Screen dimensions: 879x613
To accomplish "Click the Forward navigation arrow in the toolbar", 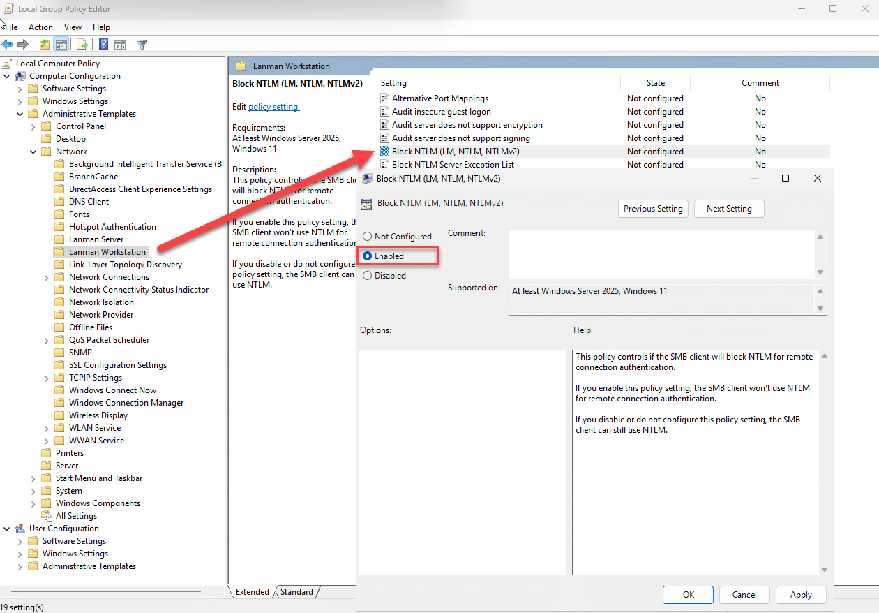I will (22, 44).
